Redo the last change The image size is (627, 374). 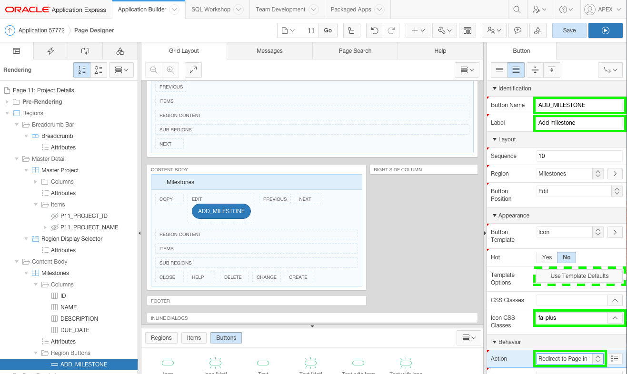[392, 30]
